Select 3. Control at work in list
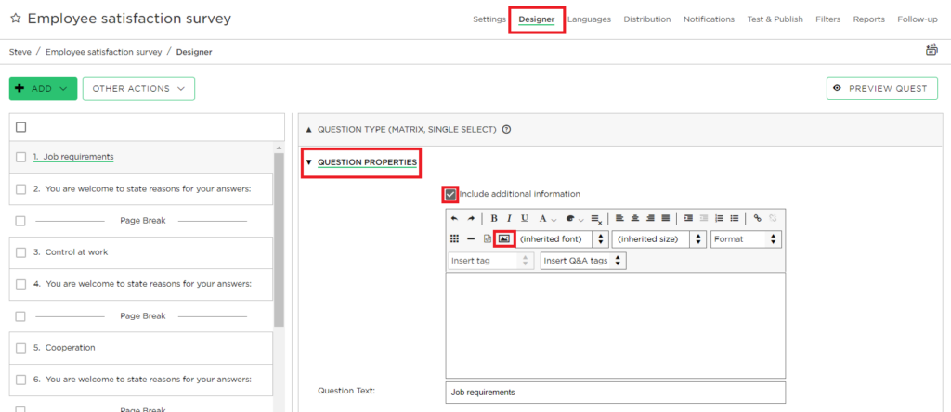The image size is (951, 412). (71, 252)
